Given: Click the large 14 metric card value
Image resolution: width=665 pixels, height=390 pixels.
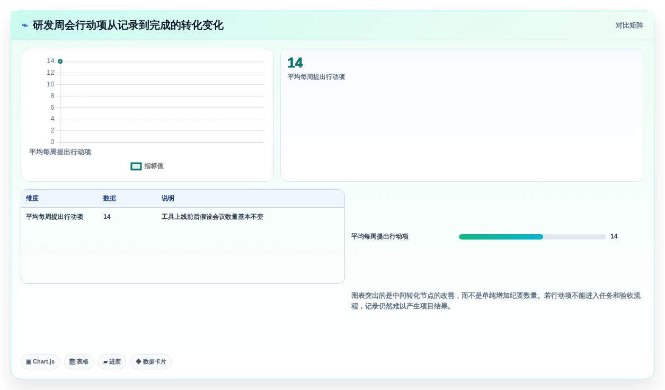Looking at the screenshot, I should [x=295, y=63].
